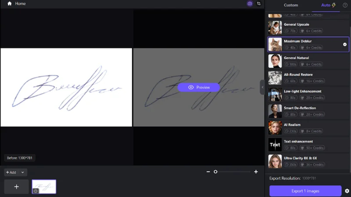Select the AI Realism model label
This screenshot has height=197, width=351.
(x=292, y=125)
